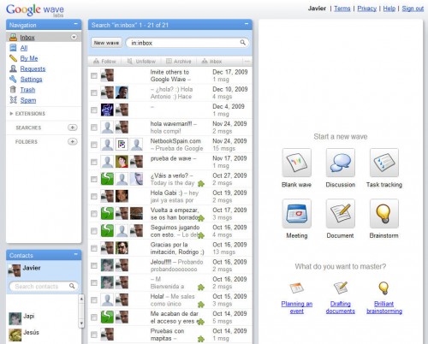This screenshot has width=428, height=344.
Task: Check the 'prueba de wave' row checkbox
Action: (94, 162)
